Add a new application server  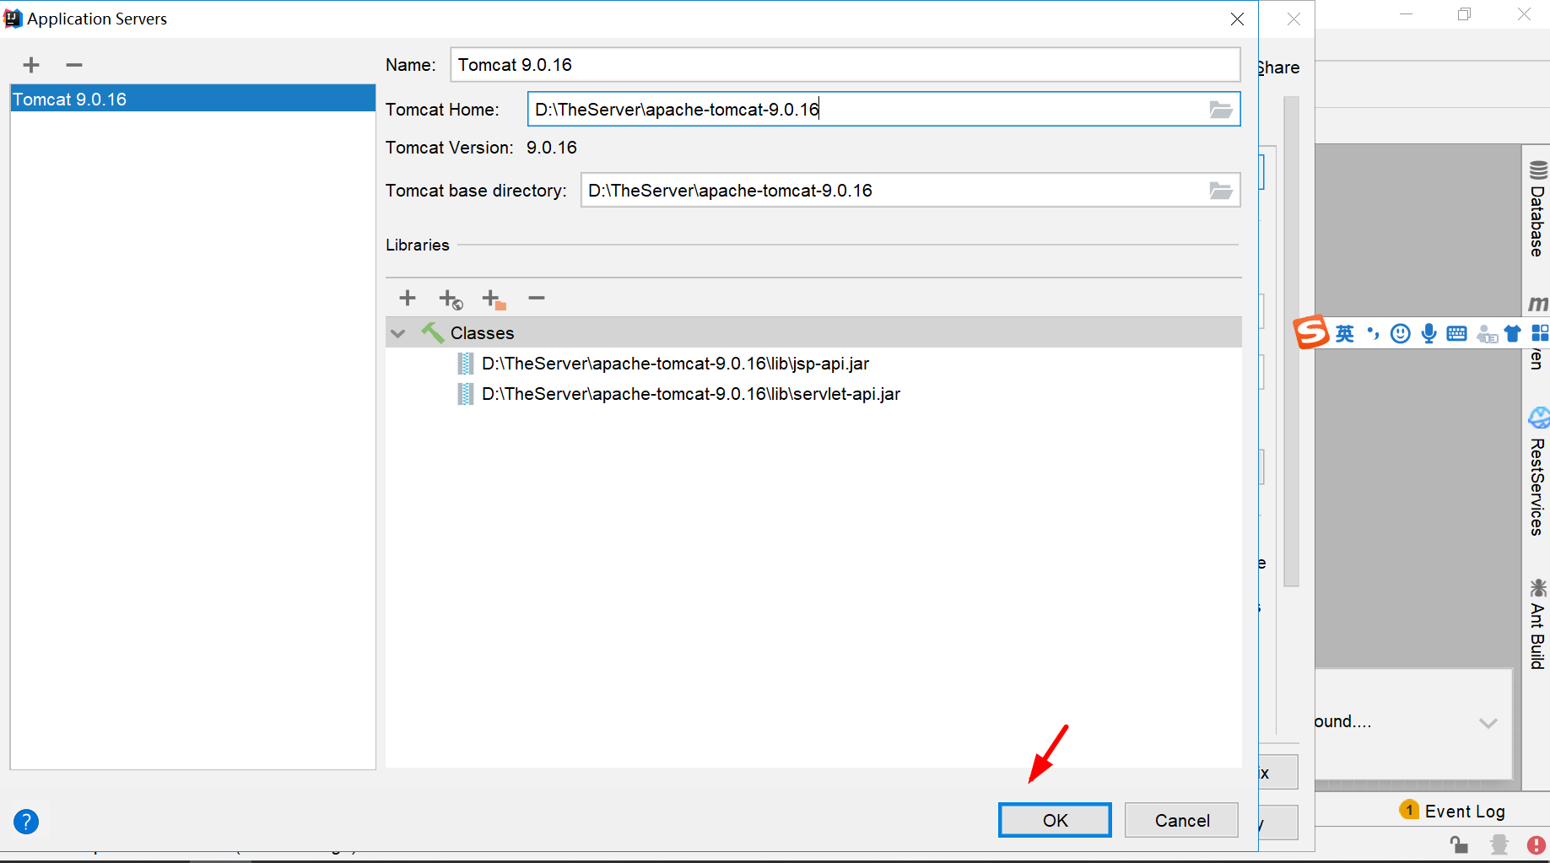point(31,65)
